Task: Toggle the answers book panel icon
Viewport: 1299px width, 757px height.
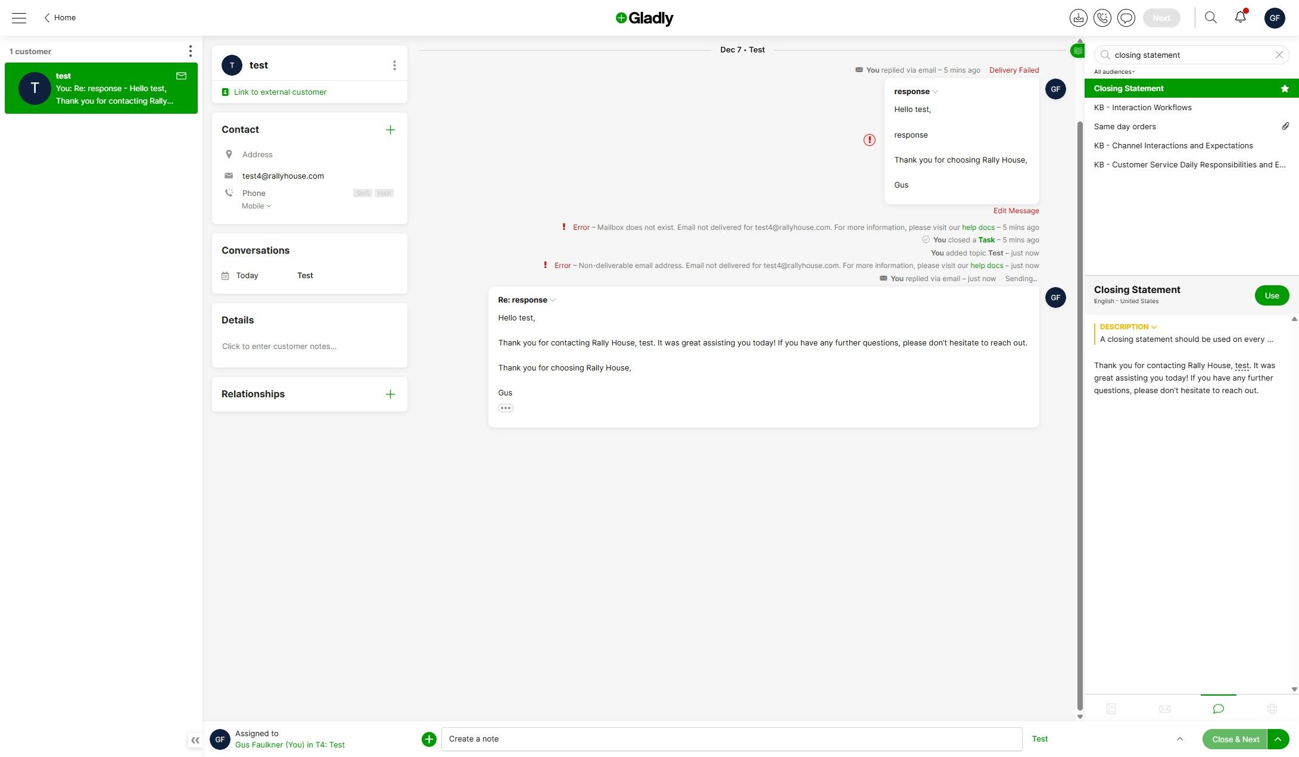Action: 1077,51
